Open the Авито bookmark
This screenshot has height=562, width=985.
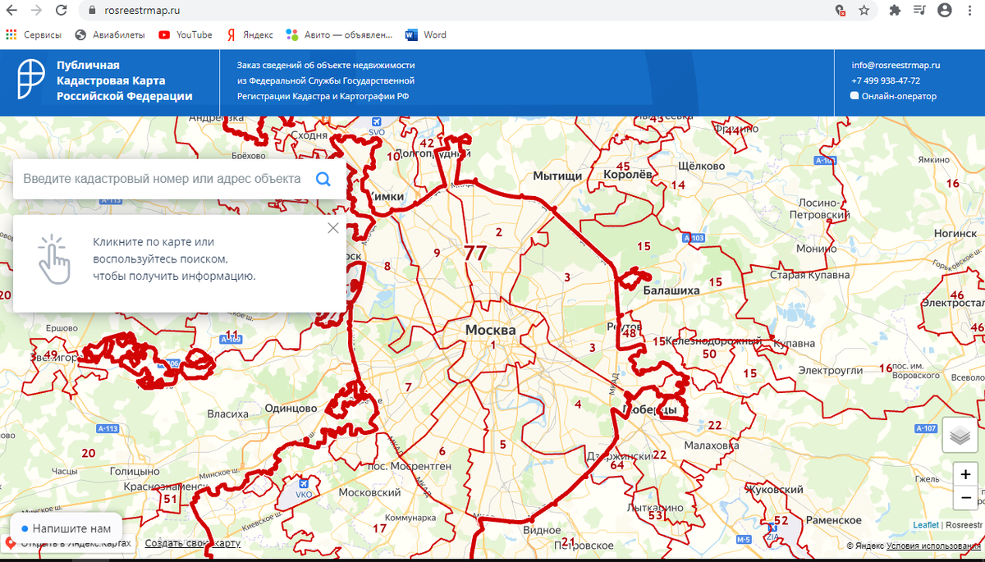point(339,34)
